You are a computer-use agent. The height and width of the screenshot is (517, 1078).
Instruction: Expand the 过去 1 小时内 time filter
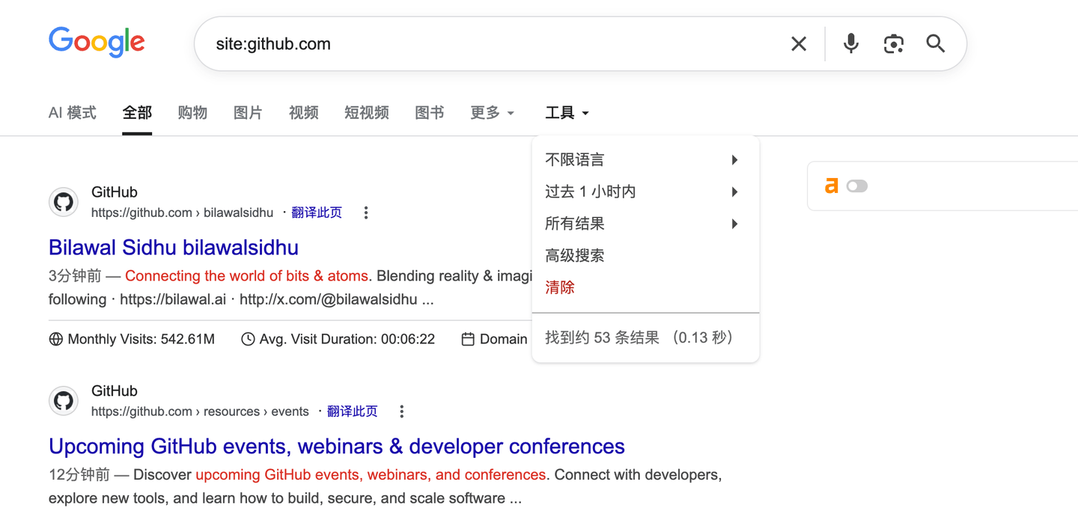[x=644, y=192]
